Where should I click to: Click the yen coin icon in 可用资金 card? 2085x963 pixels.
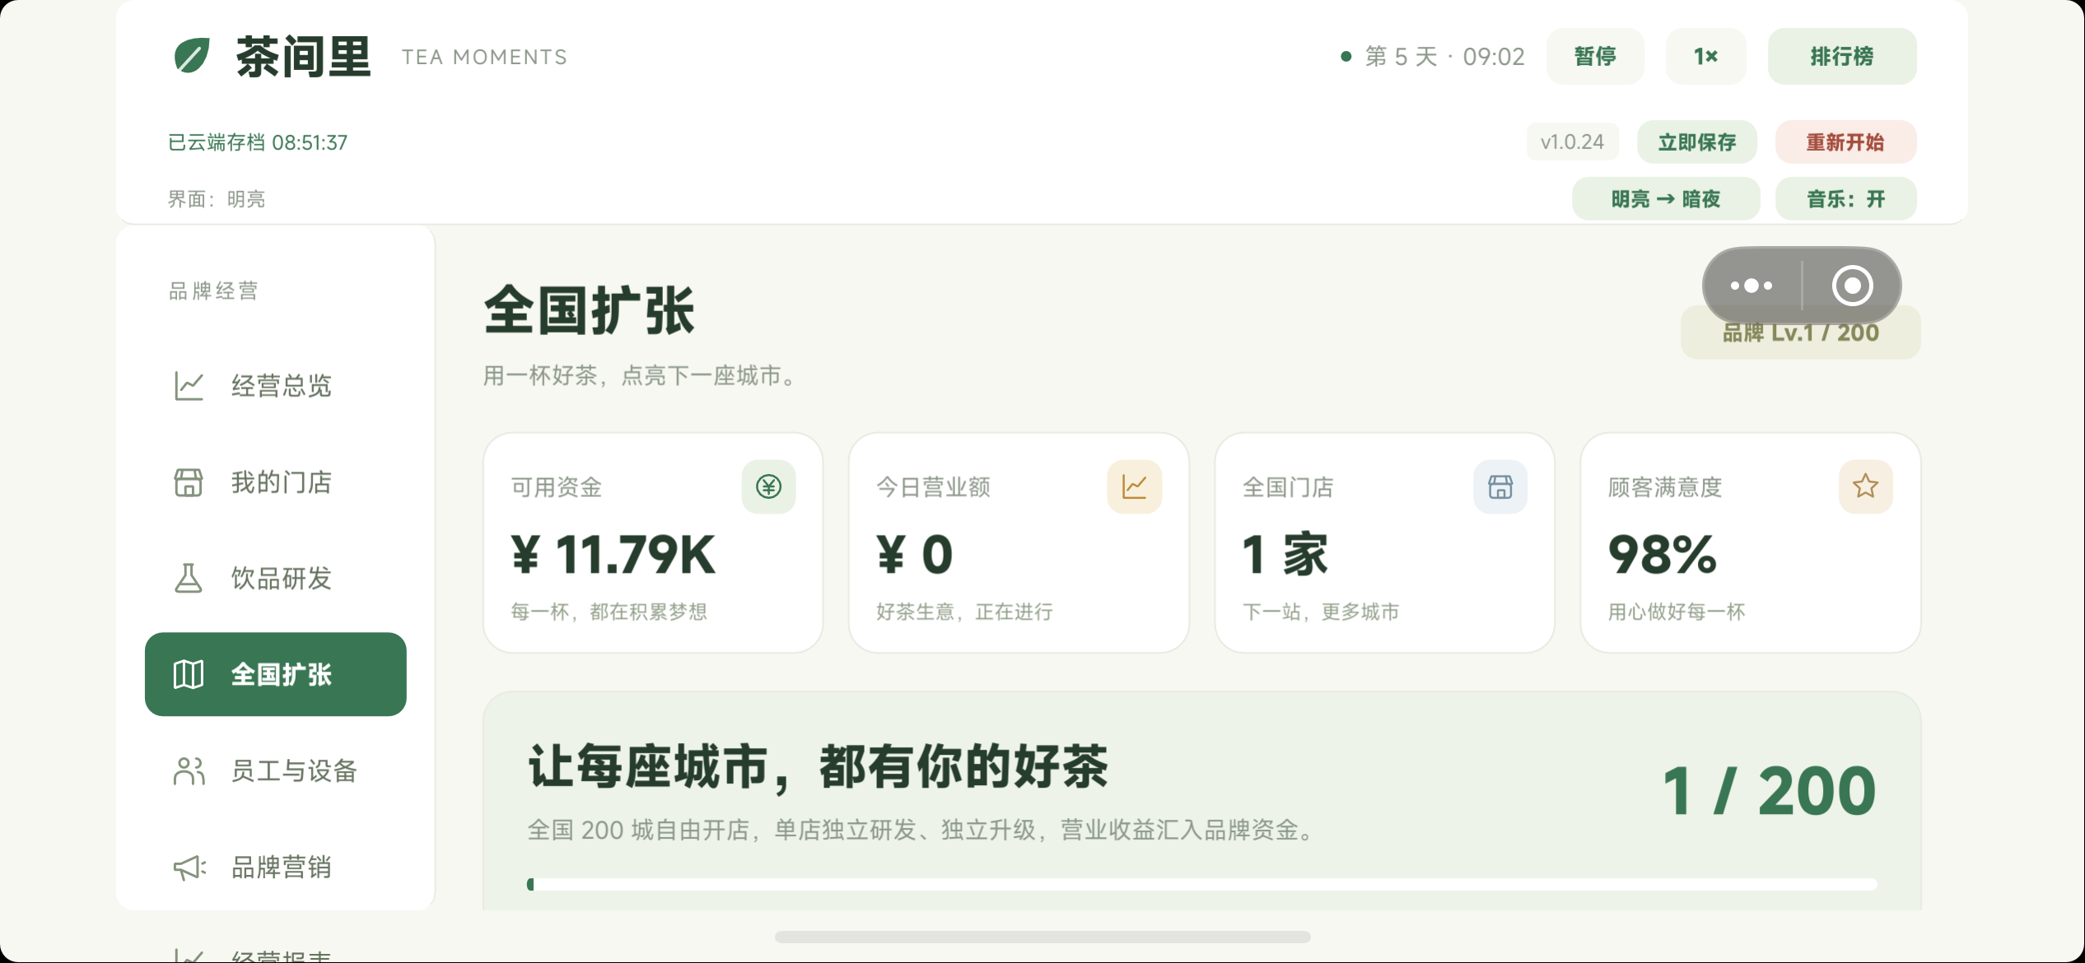point(768,486)
